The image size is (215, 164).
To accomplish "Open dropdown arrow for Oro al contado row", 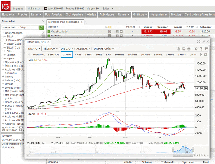I will 121,32.
